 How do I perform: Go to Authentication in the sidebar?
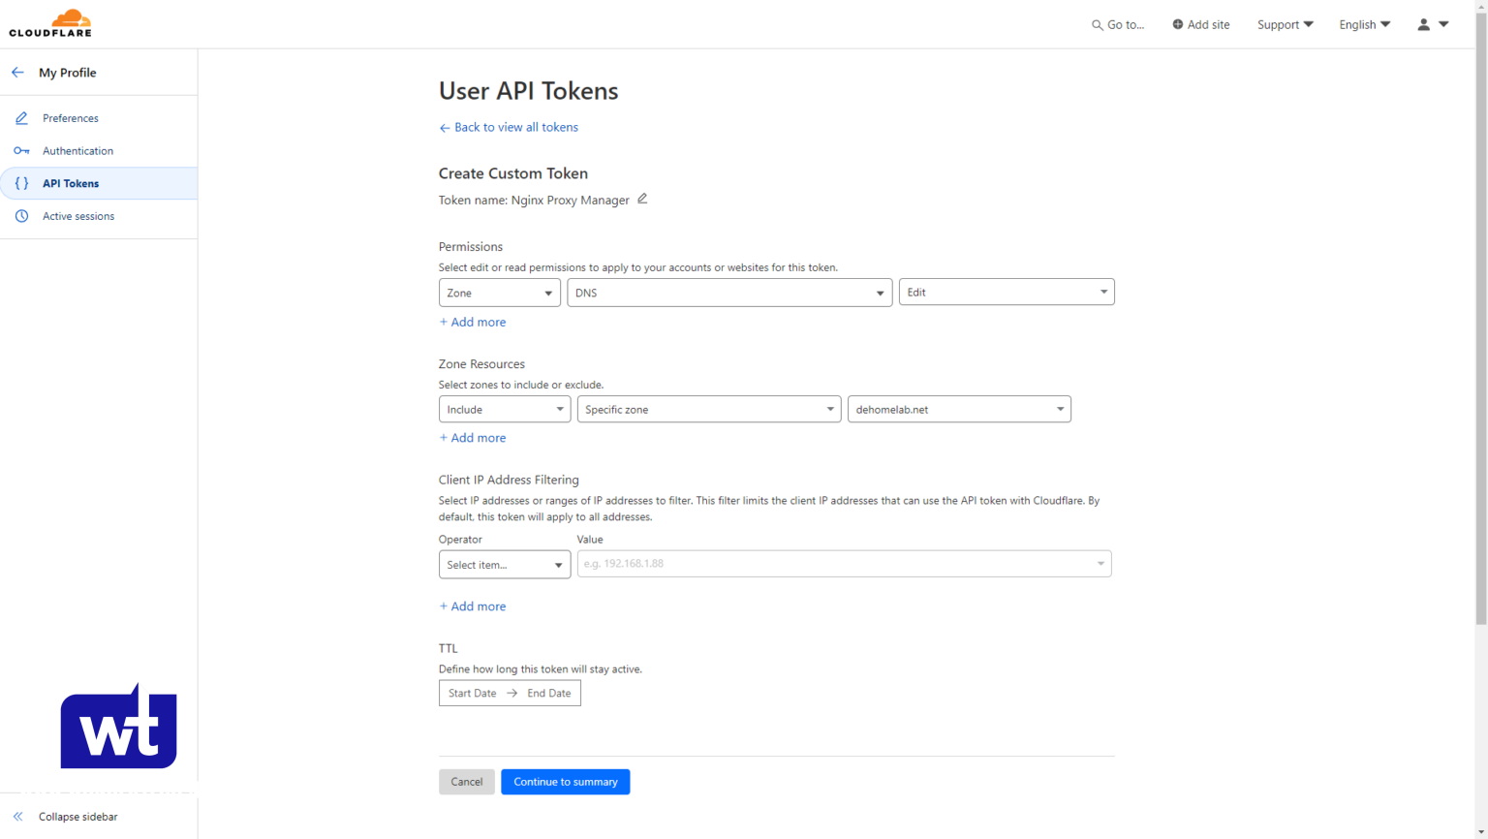pyautogui.click(x=77, y=151)
